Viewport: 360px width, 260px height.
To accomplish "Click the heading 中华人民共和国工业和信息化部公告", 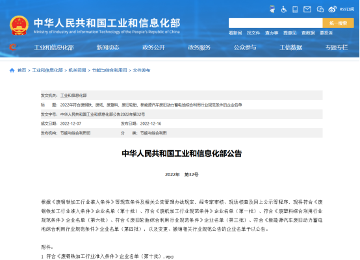I will (x=181, y=153).
